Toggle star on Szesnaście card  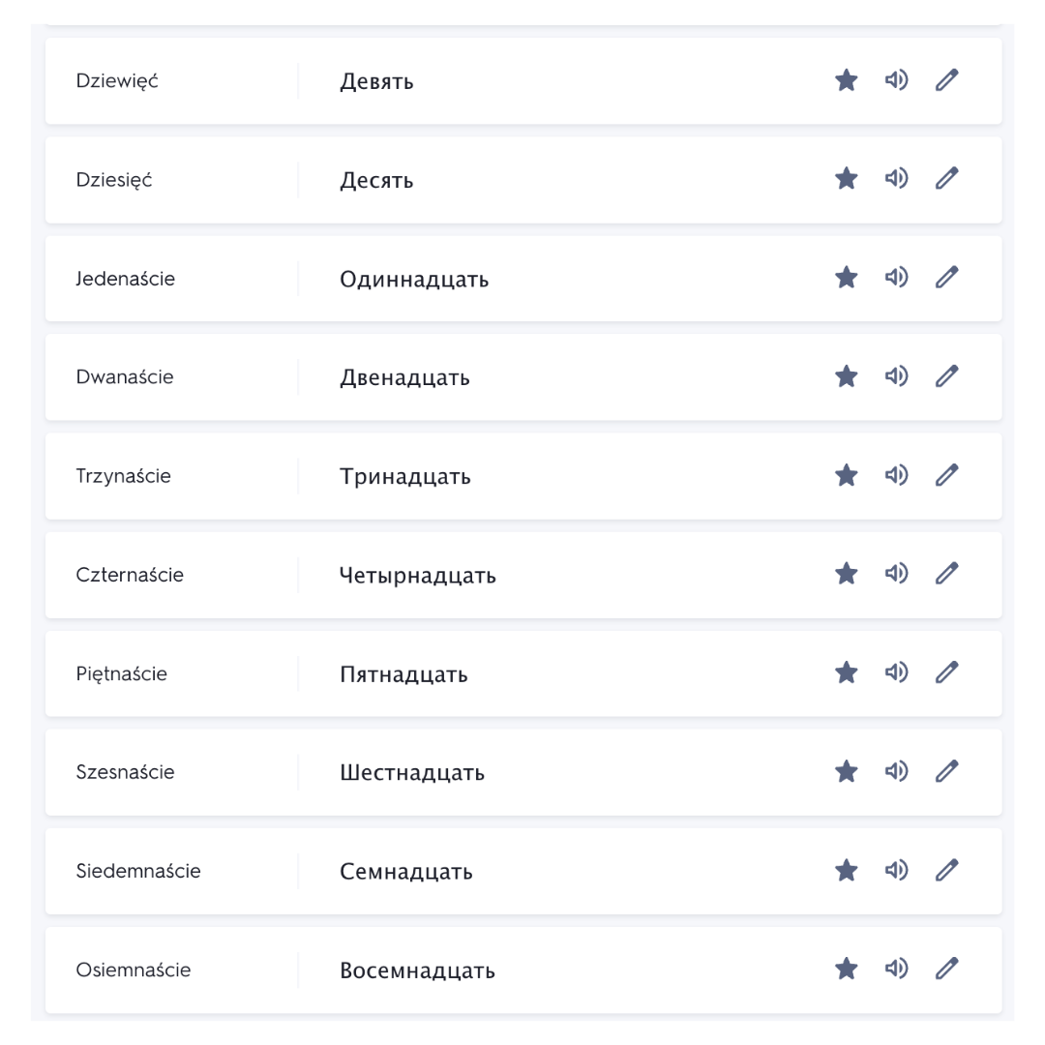[x=847, y=771]
